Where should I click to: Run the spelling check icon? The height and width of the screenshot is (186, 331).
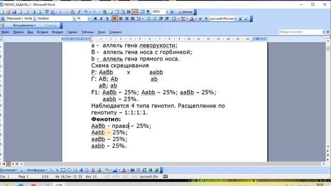pos(47,12)
